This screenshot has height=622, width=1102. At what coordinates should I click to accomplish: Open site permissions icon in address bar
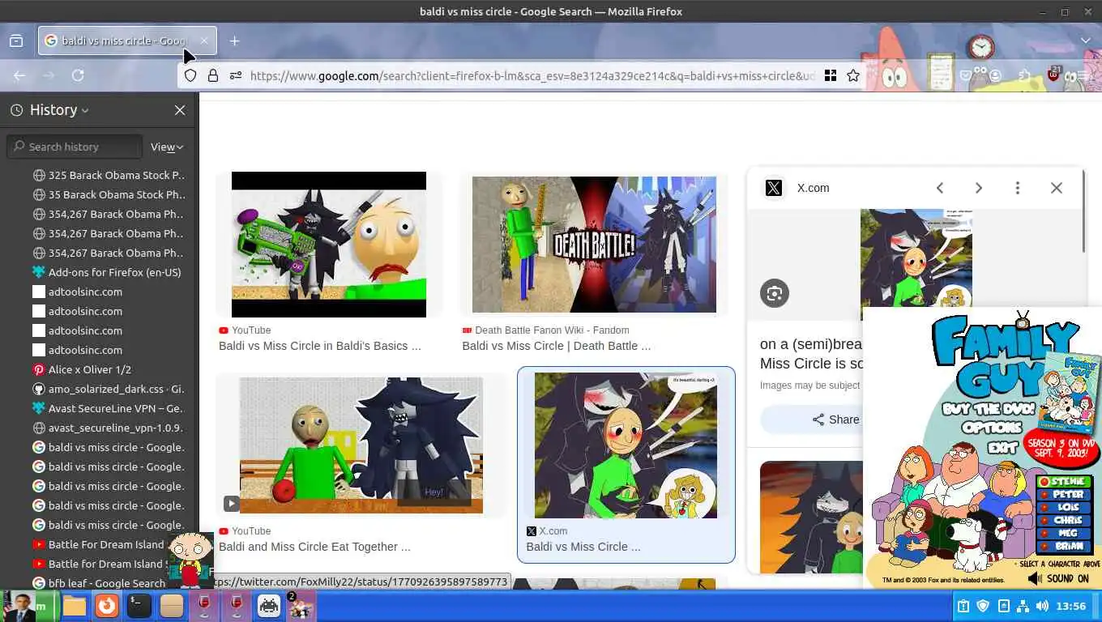tap(236, 75)
